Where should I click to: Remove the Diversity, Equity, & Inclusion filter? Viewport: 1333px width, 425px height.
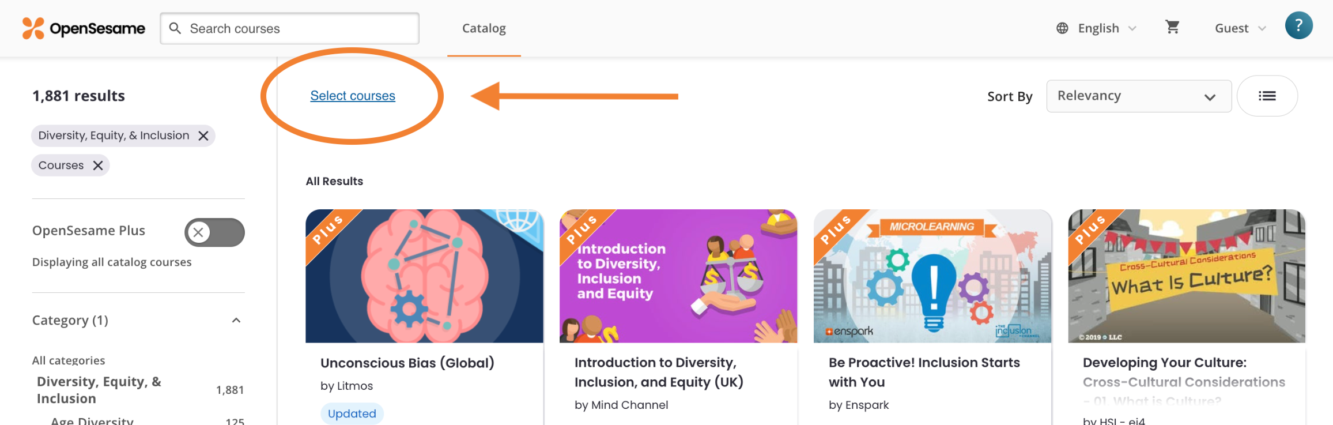pos(203,136)
